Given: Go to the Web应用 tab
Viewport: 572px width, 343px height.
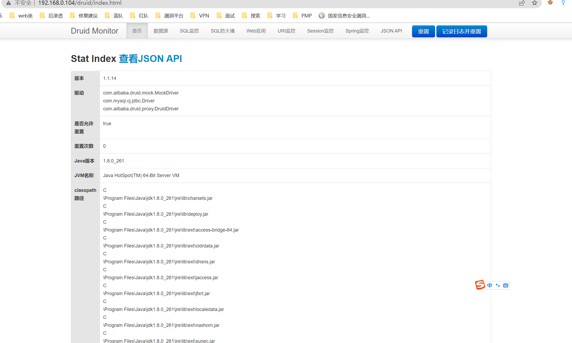Looking at the screenshot, I should [x=256, y=31].
